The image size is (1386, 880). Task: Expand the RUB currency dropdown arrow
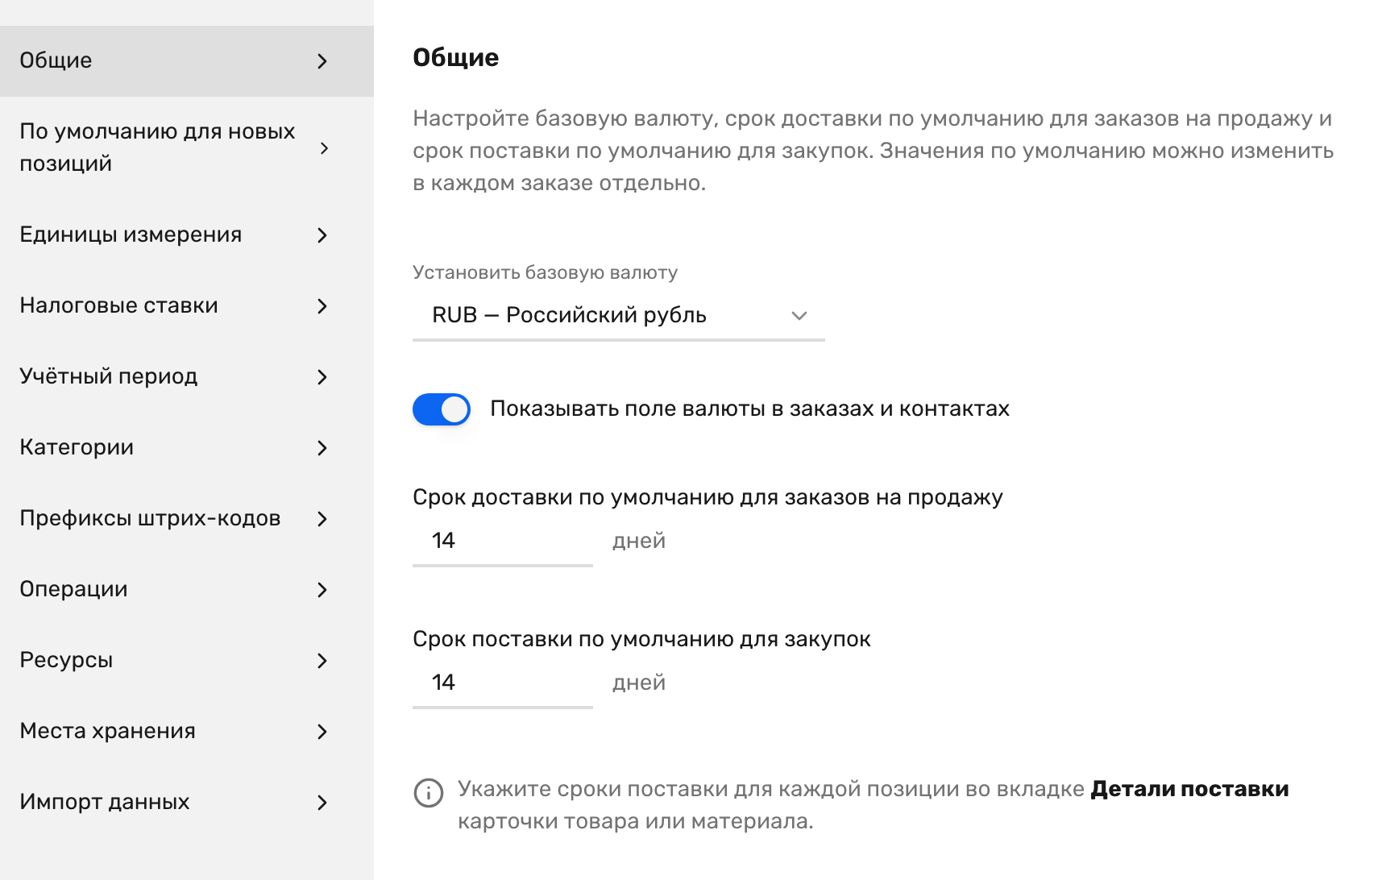[x=799, y=316]
